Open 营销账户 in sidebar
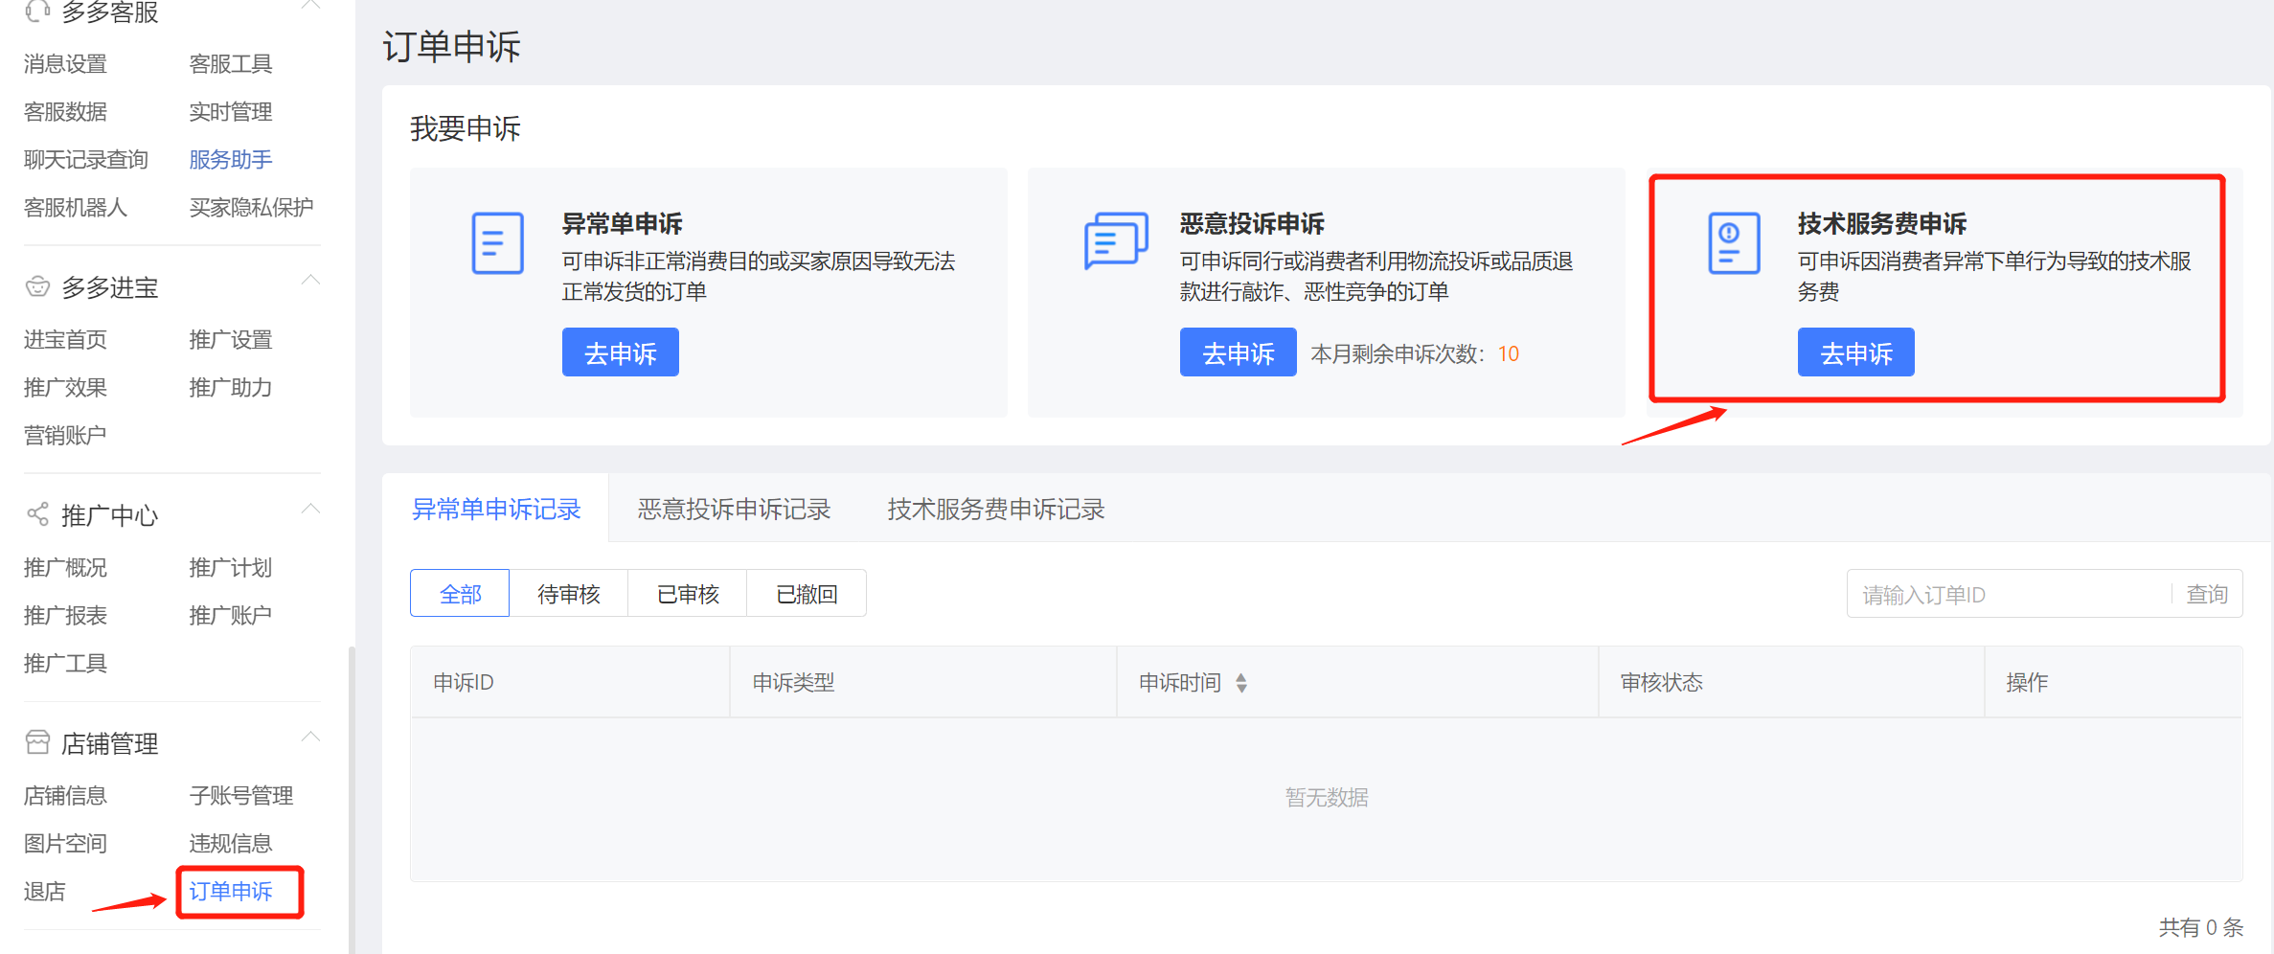The width and height of the screenshot is (2274, 954). pyautogui.click(x=65, y=435)
